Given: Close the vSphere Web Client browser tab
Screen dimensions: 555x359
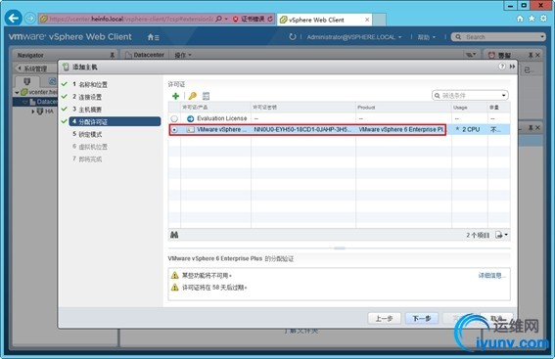Looking at the screenshot, I should (x=367, y=20).
